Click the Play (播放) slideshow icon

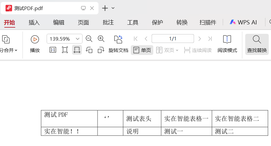pos(35,39)
